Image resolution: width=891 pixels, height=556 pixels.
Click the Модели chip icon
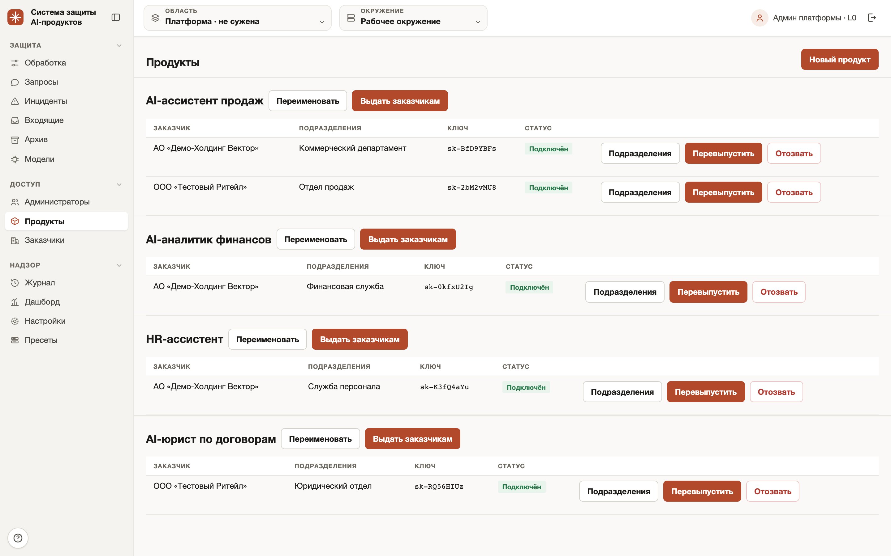coord(15,159)
